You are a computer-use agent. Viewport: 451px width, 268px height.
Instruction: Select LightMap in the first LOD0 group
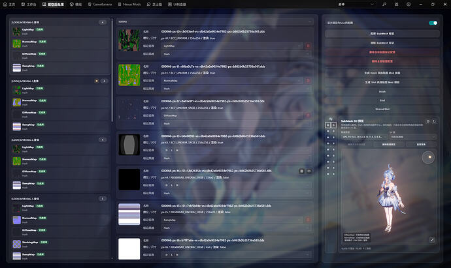[x=60, y=31]
